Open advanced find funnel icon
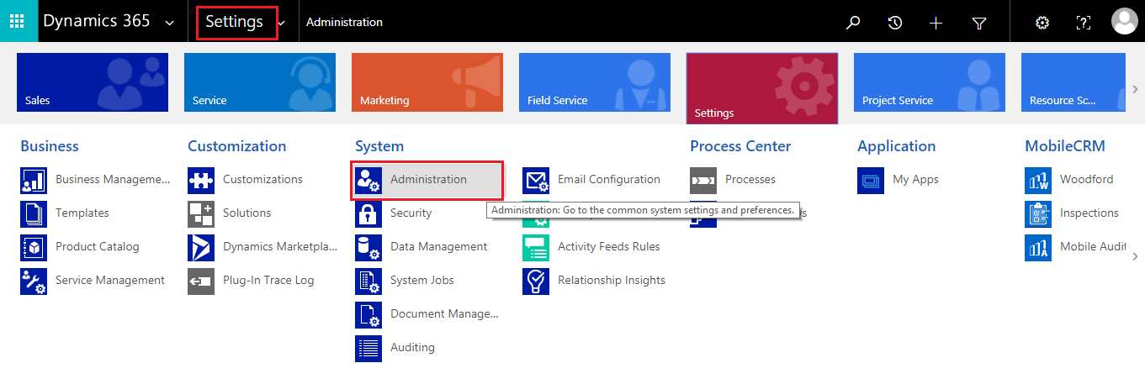This screenshot has width=1145, height=384. coord(978,23)
